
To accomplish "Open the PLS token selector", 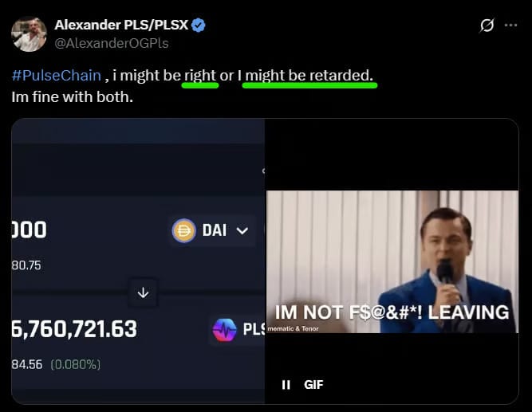I will point(238,330).
